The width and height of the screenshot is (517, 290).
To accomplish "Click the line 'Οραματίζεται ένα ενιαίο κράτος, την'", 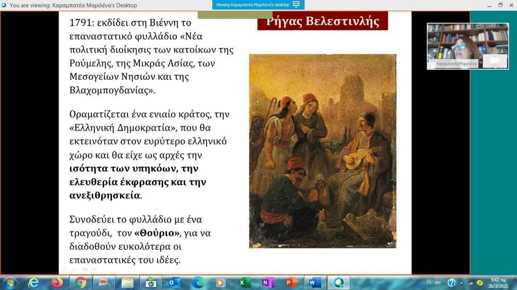I will pyautogui.click(x=149, y=114).
